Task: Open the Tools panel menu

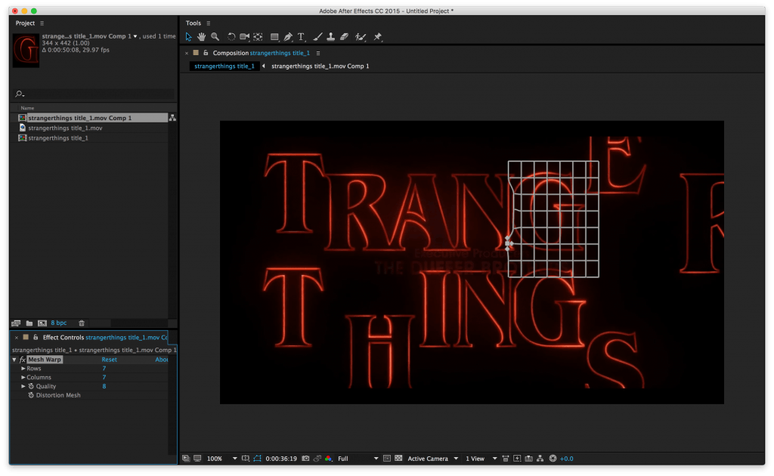Action: (209, 23)
